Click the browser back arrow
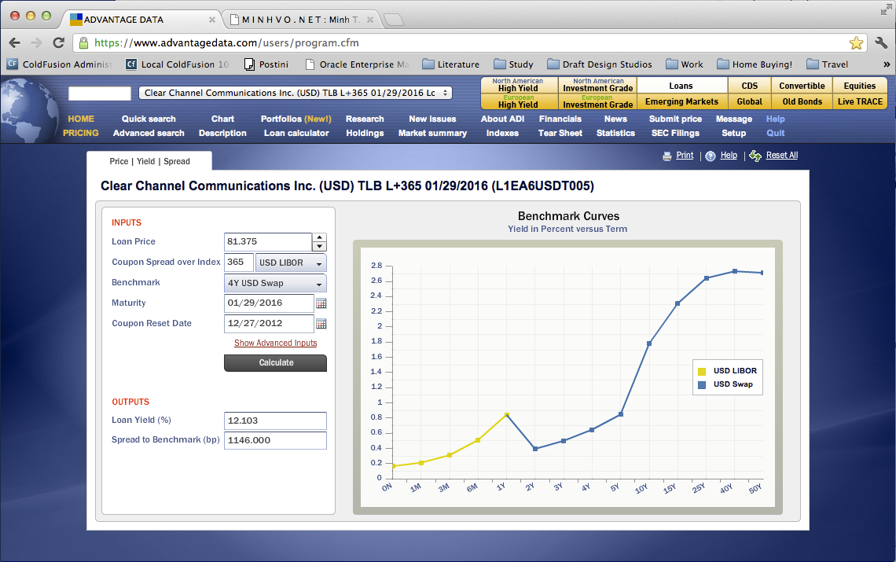Image resolution: width=896 pixels, height=562 pixels. (15, 43)
